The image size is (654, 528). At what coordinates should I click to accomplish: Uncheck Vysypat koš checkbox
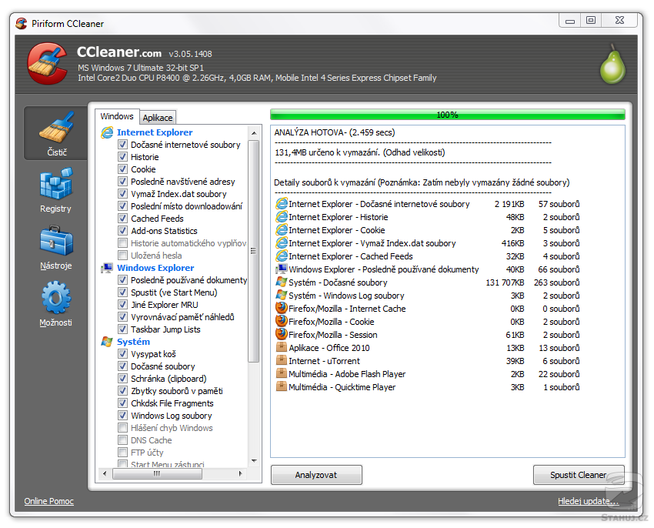pos(122,354)
